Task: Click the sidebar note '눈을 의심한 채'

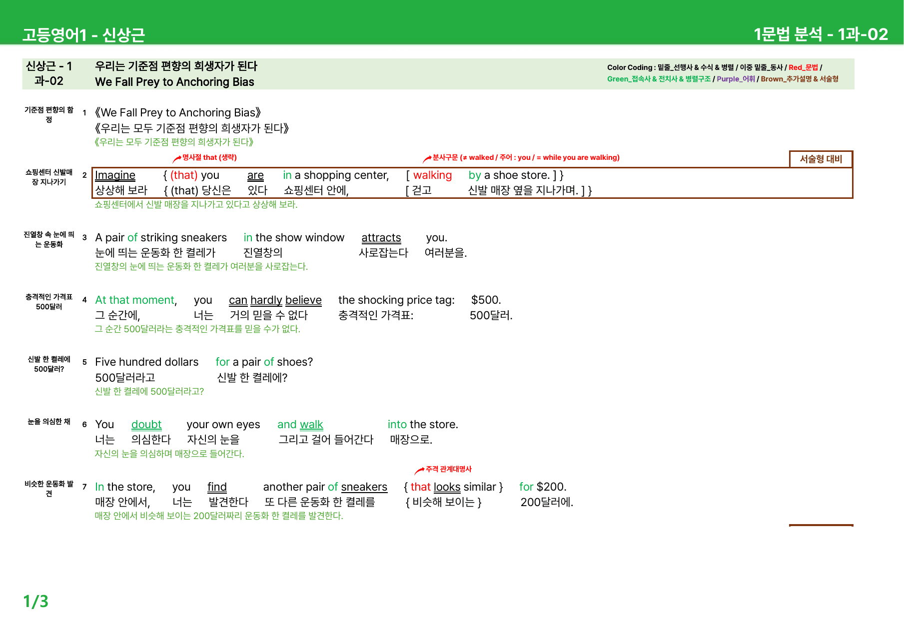Action: [x=49, y=422]
